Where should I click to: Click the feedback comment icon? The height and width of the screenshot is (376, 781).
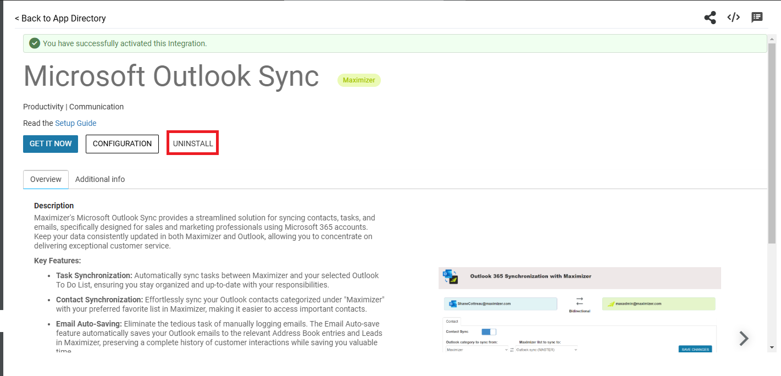pos(757,17)
